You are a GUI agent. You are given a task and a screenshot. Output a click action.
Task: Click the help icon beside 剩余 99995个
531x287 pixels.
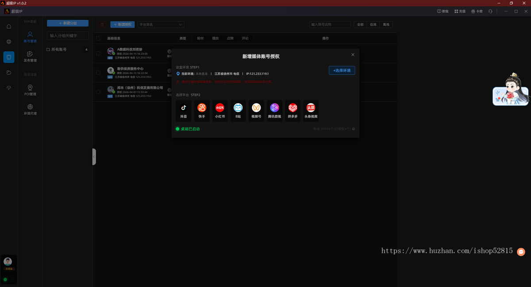(x=353, y=129)
